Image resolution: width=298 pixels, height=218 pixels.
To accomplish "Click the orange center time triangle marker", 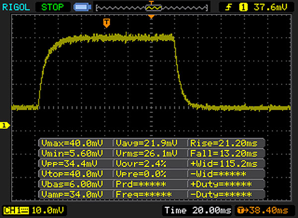I will pyautogui.click(x=151, y=17).
